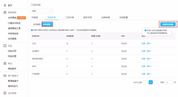Click the card icon beside 商户储值卡
178x97 pixels.
pos(5,76)
